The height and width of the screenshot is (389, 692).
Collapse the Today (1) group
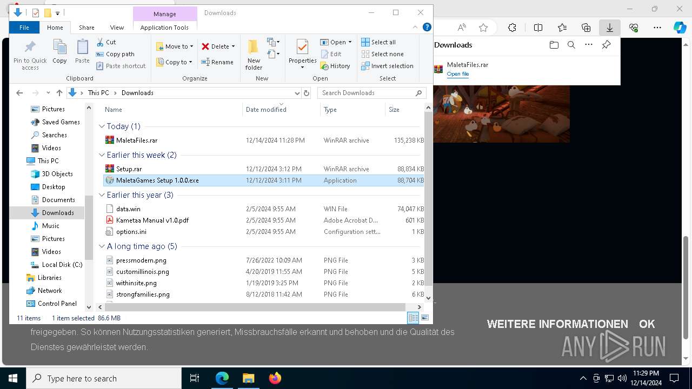click(102, 126)
